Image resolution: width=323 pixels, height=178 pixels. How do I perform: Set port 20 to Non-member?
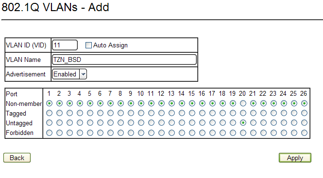tap(243, 104)
